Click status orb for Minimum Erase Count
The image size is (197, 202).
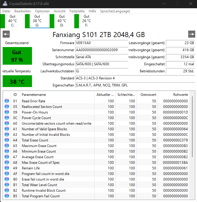[x=7, y=151]
